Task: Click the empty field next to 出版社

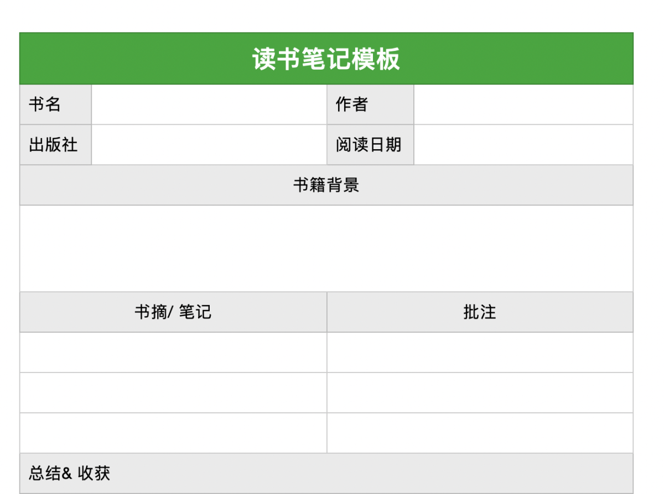Action: pyautogui.click(x=209, y=145)
